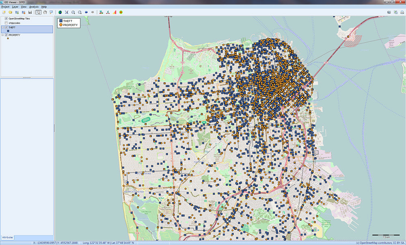Click the bar chart analysis icon
The width and height of the screenshot is (406, 245).
coord(114,12)
